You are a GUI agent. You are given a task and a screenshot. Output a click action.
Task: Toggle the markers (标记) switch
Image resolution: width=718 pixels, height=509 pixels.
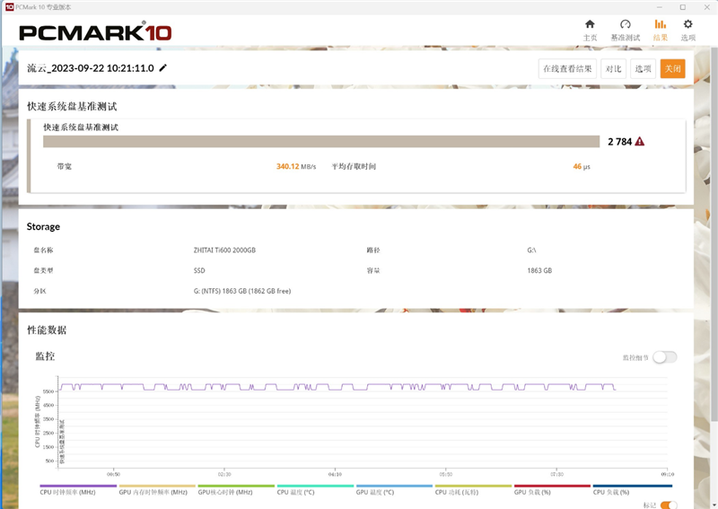pos(669,505)
